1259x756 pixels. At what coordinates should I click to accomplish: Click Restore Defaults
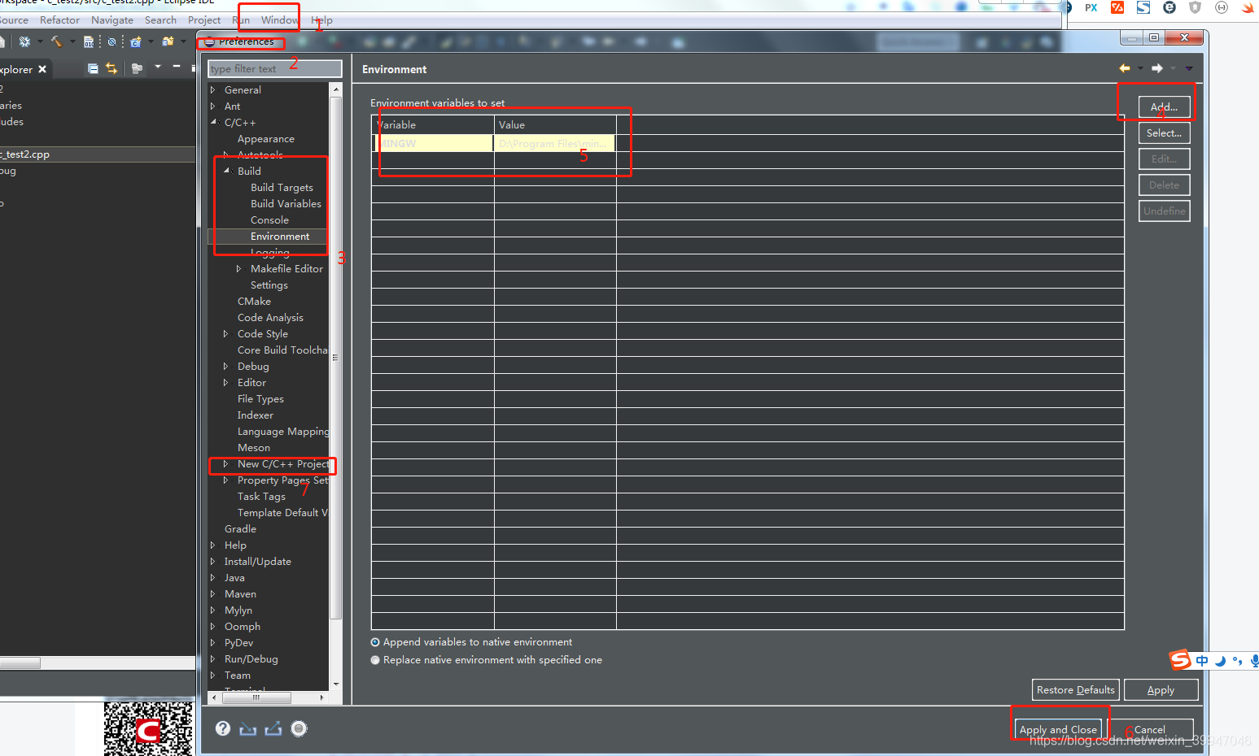click(1074, 689)
